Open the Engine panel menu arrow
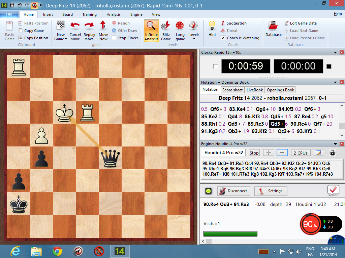 (x=335, y=144)
